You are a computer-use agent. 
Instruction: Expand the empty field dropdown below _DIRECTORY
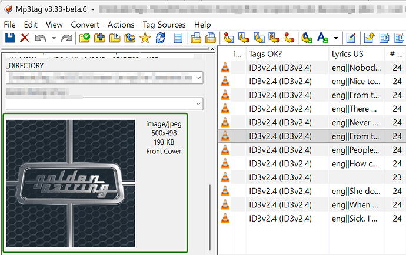click(x=198, y=104)
